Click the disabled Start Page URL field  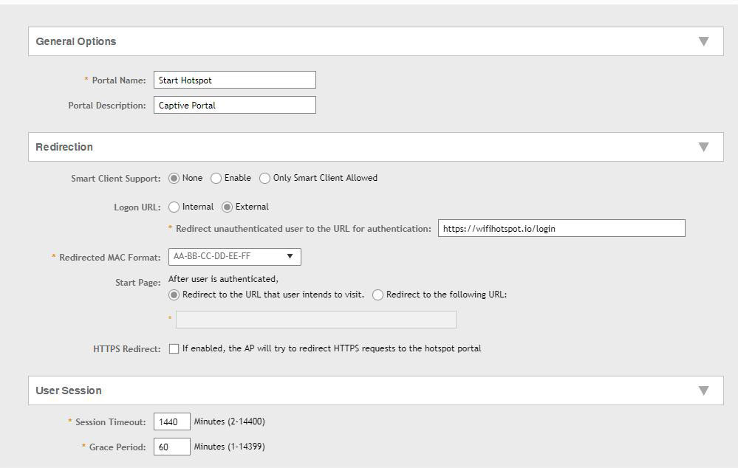pos(315,320)
